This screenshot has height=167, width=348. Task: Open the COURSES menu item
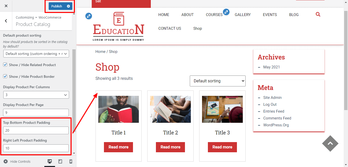[214, 15]
